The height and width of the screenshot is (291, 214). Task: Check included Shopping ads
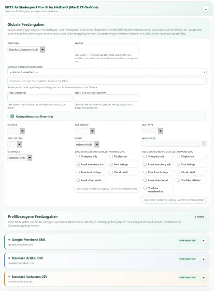coord(78,157)
